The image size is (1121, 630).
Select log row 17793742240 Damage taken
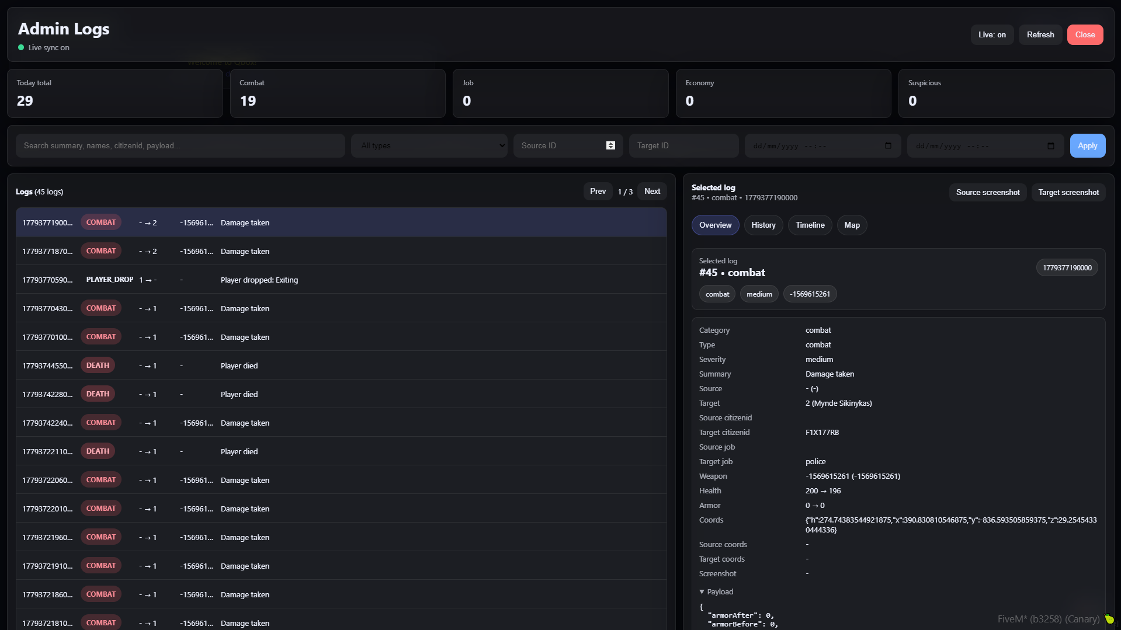pyautogui.click(x=341, y=422)
